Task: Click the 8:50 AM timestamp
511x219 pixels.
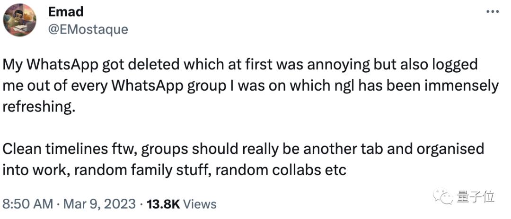Action: pyautogui.click(x=27, y=204)
